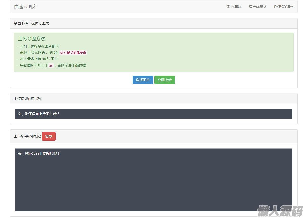
Task: Click the 2M size limit code tag
Action: click(51, 66)
